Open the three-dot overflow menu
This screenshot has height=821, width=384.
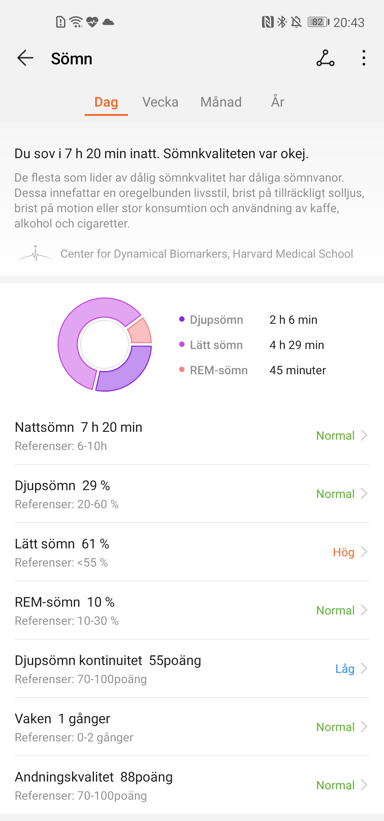click(364, 58)
